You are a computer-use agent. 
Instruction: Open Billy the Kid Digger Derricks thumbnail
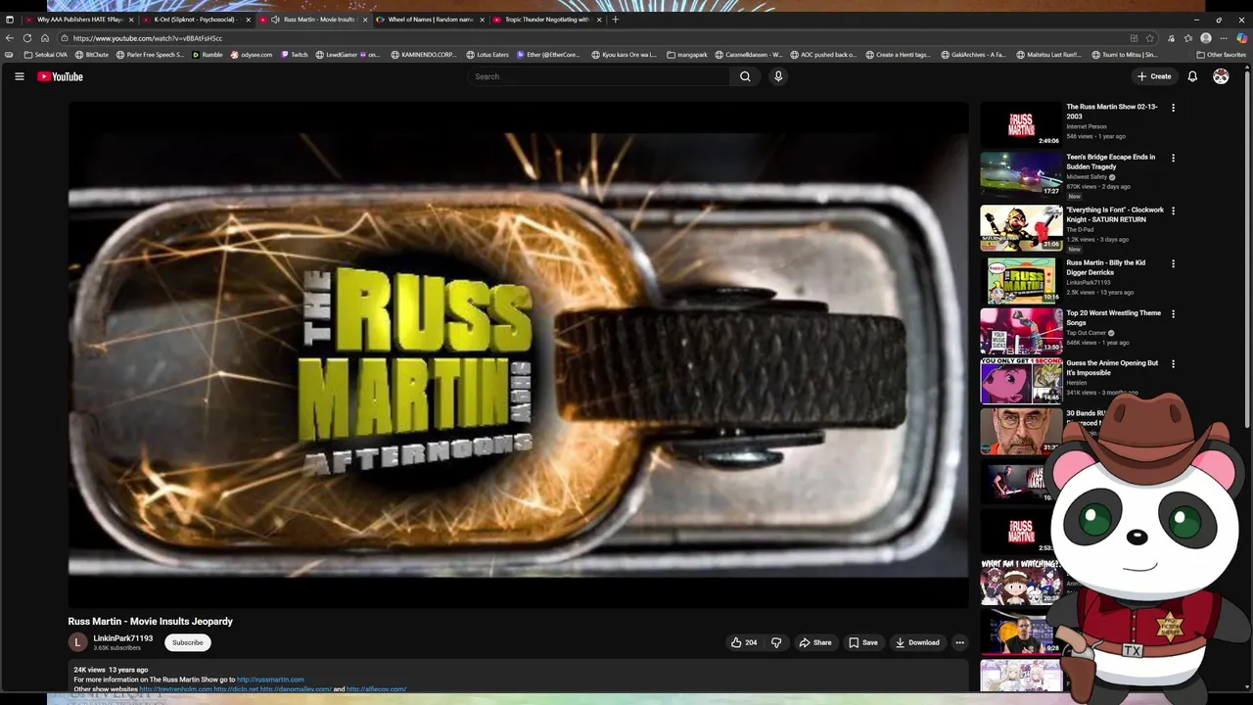point(1021,280)
